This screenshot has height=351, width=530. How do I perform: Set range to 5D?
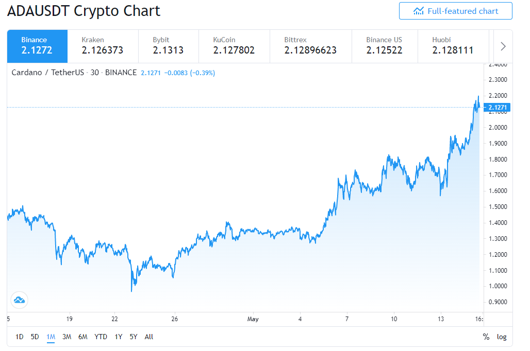click(35, 337)
